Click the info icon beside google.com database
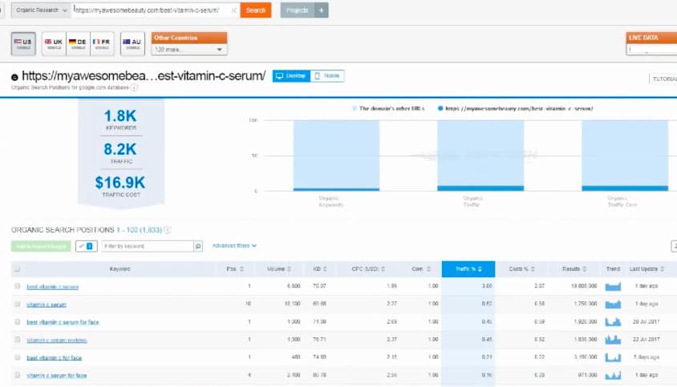The height and width of the screenshot is (387, 677). (x=134, y=87)
